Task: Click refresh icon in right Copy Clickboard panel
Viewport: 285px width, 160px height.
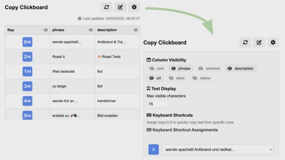Action: coord(245,42)
